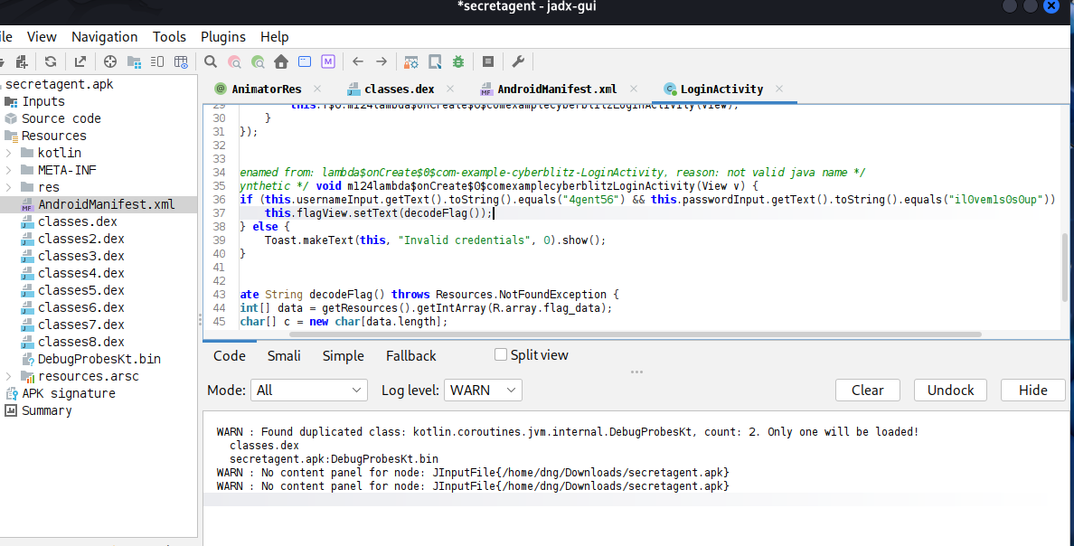Switch to the Smali view tab
Viewport: 1074px width, 546px height.
point(284,355)
